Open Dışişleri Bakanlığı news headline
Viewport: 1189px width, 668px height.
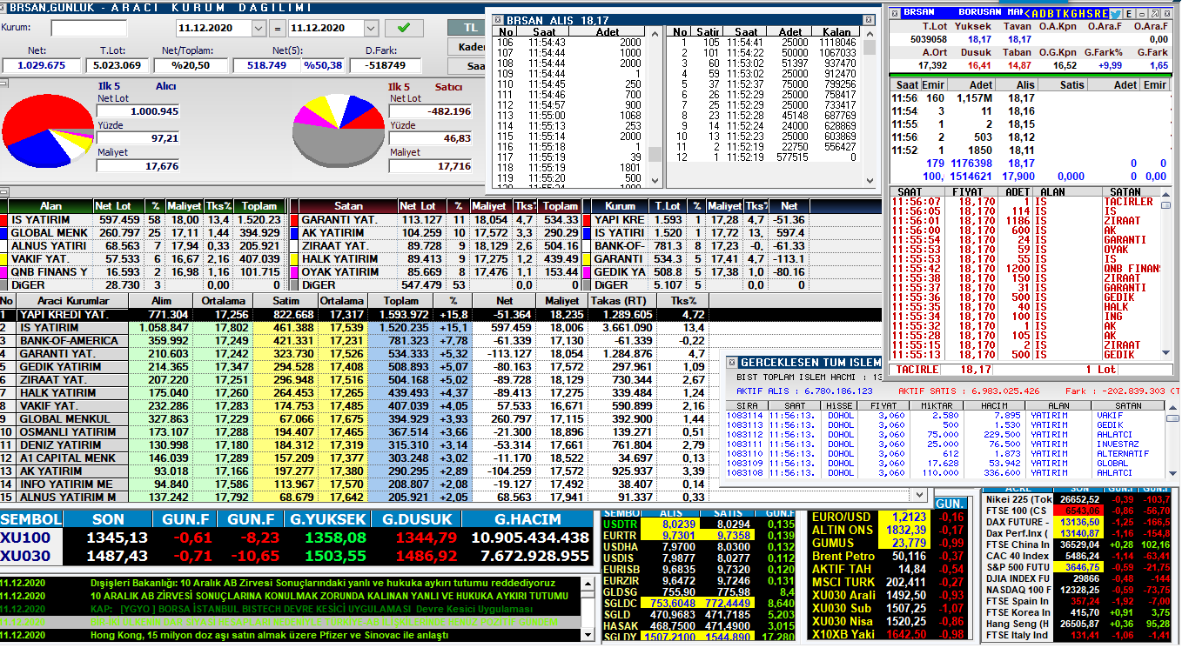coord(323,583)
